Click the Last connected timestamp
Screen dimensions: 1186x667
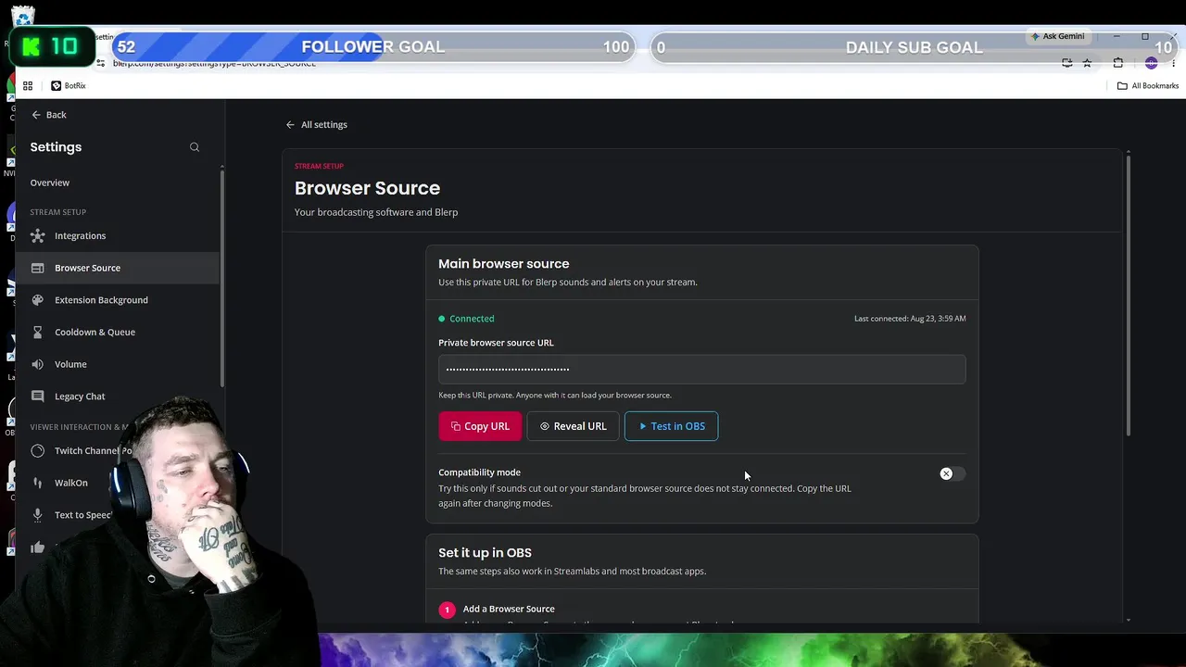click(x=910, y=319)
